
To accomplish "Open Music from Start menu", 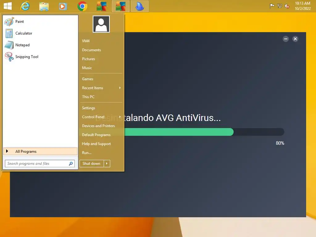I will pos(87,68).
